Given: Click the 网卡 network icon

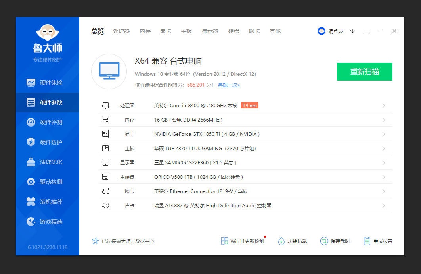Looking at the screenshot, I should 105,191.
